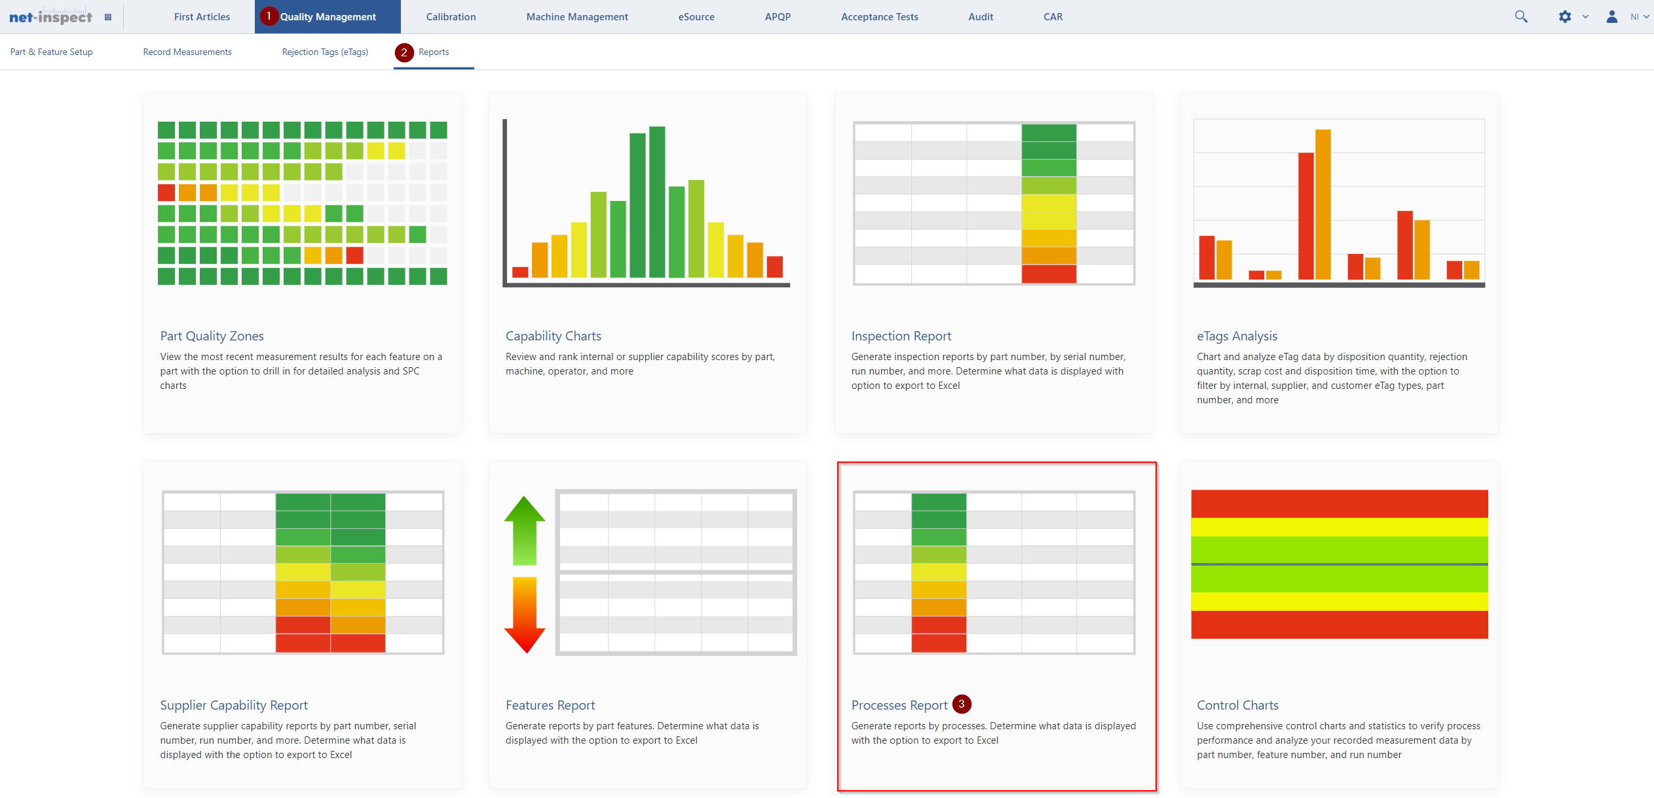The width and height of the screenshot is (1654, 798).
Task: Click Features Report arrows thumbnail
Action: tap(650, 572)
